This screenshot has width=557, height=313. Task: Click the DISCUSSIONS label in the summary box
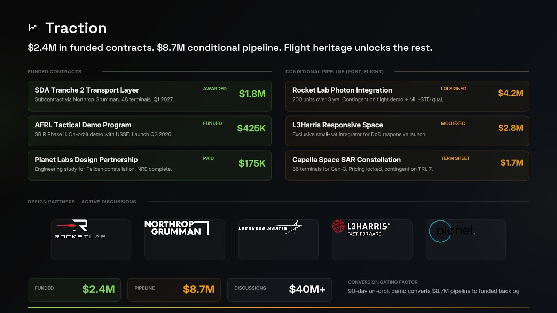pos(250,288)
